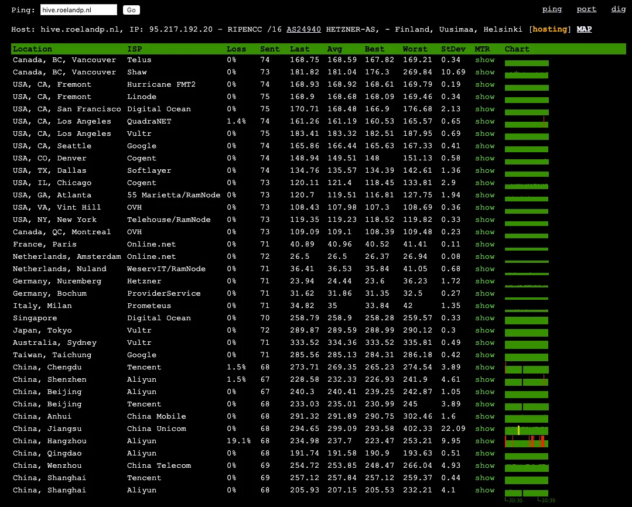Viewport: 632px width, 507px height.
Task: Click the Avg column header
Action: (334, 49)
